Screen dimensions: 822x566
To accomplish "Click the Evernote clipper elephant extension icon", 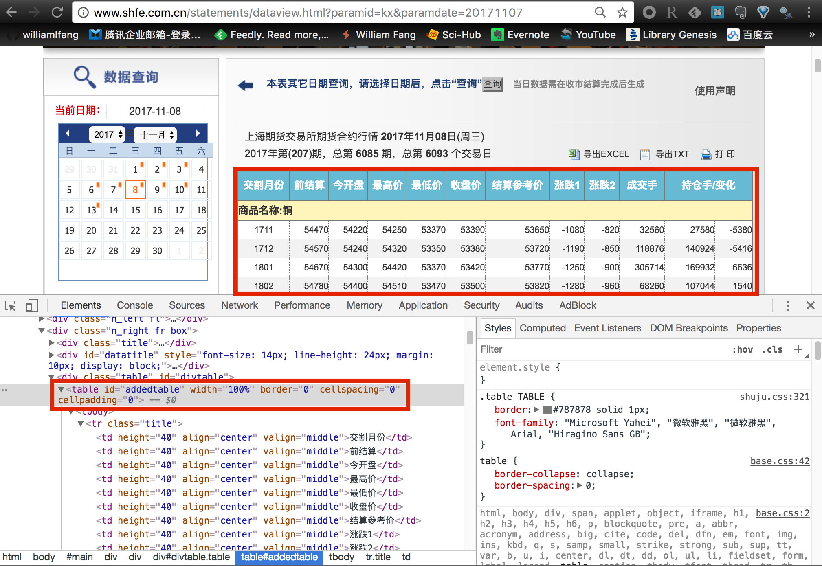I will click(741, 12).
